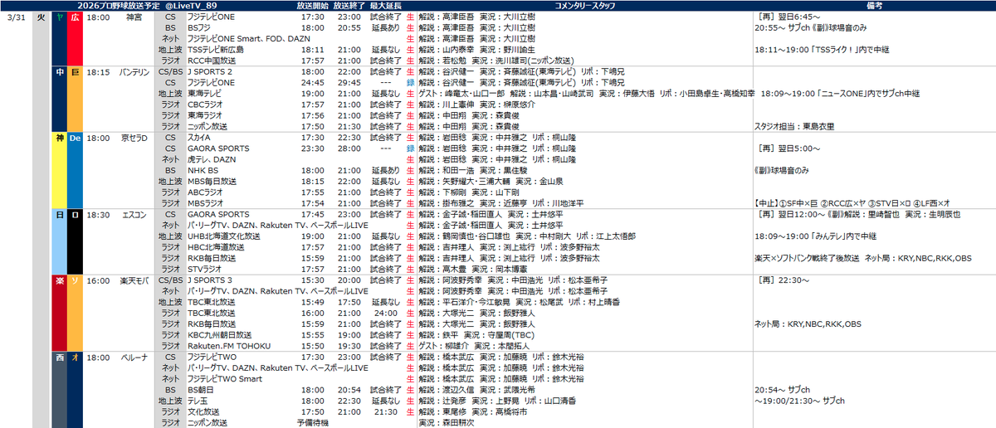Select the weekday cell '火'

click(x=41, y=17)
